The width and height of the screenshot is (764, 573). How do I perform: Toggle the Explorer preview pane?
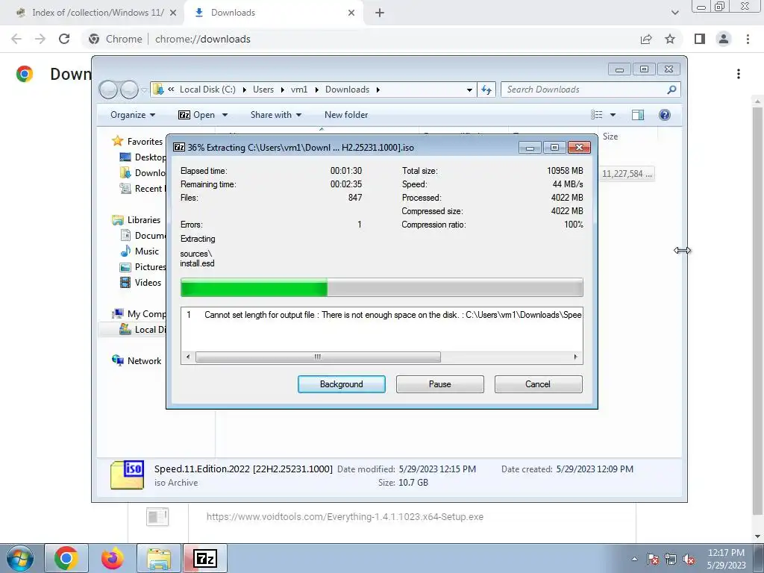[638, 115]
